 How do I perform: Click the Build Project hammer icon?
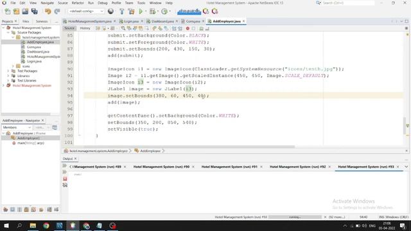point(122,12)
